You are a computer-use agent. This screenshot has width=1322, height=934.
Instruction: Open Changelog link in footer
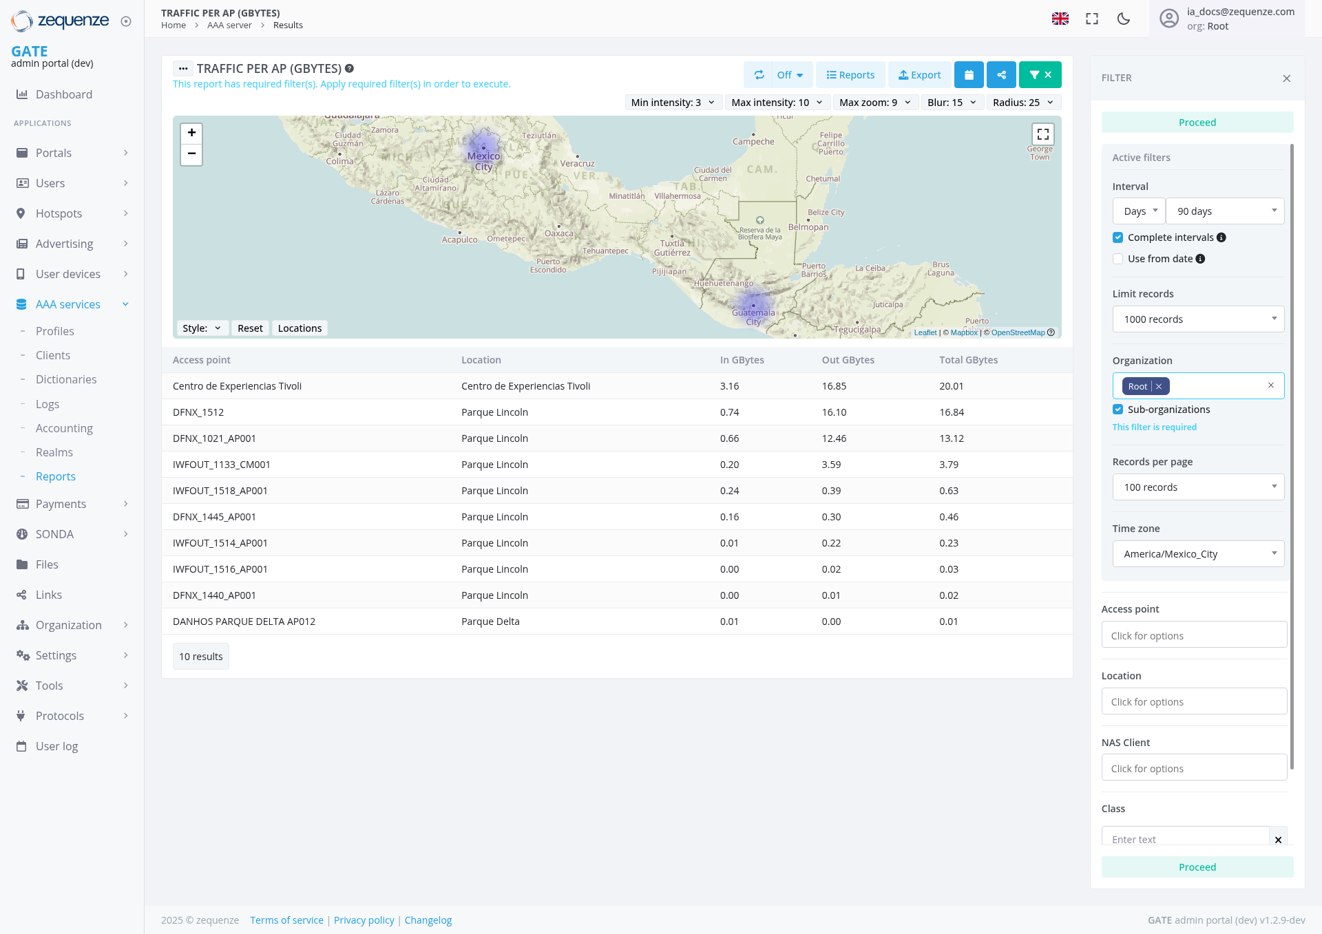(x=428, y=920)
